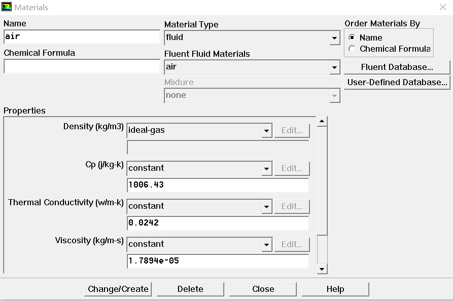Open Help for Materials panel
The width and height of the screenshot is (454, 301).
coord(335,289)
